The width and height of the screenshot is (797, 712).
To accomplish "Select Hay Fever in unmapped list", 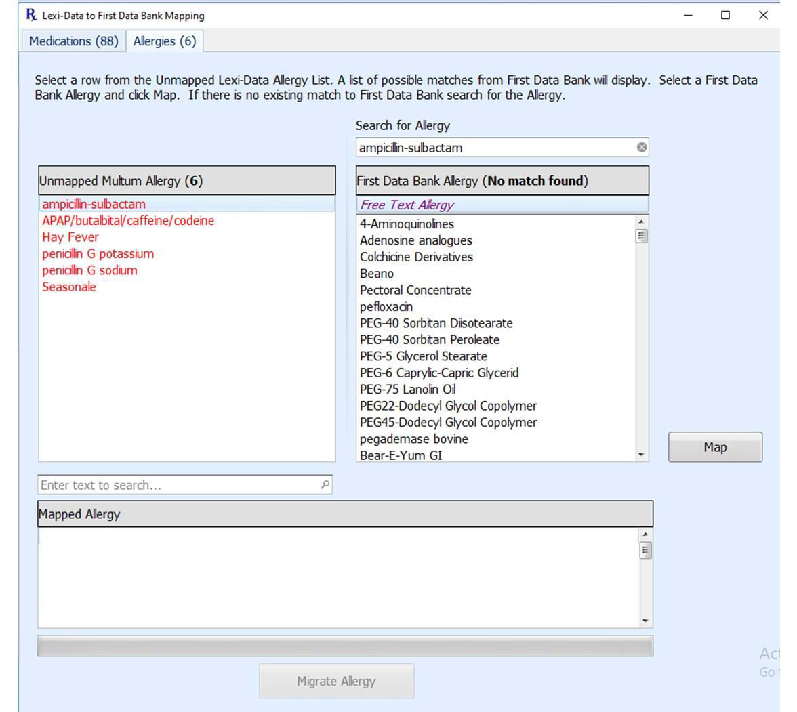I will [70, 237].
